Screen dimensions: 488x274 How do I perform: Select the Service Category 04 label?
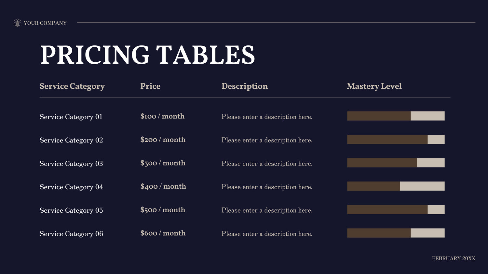pyautogui.click(x=71, y=187)
